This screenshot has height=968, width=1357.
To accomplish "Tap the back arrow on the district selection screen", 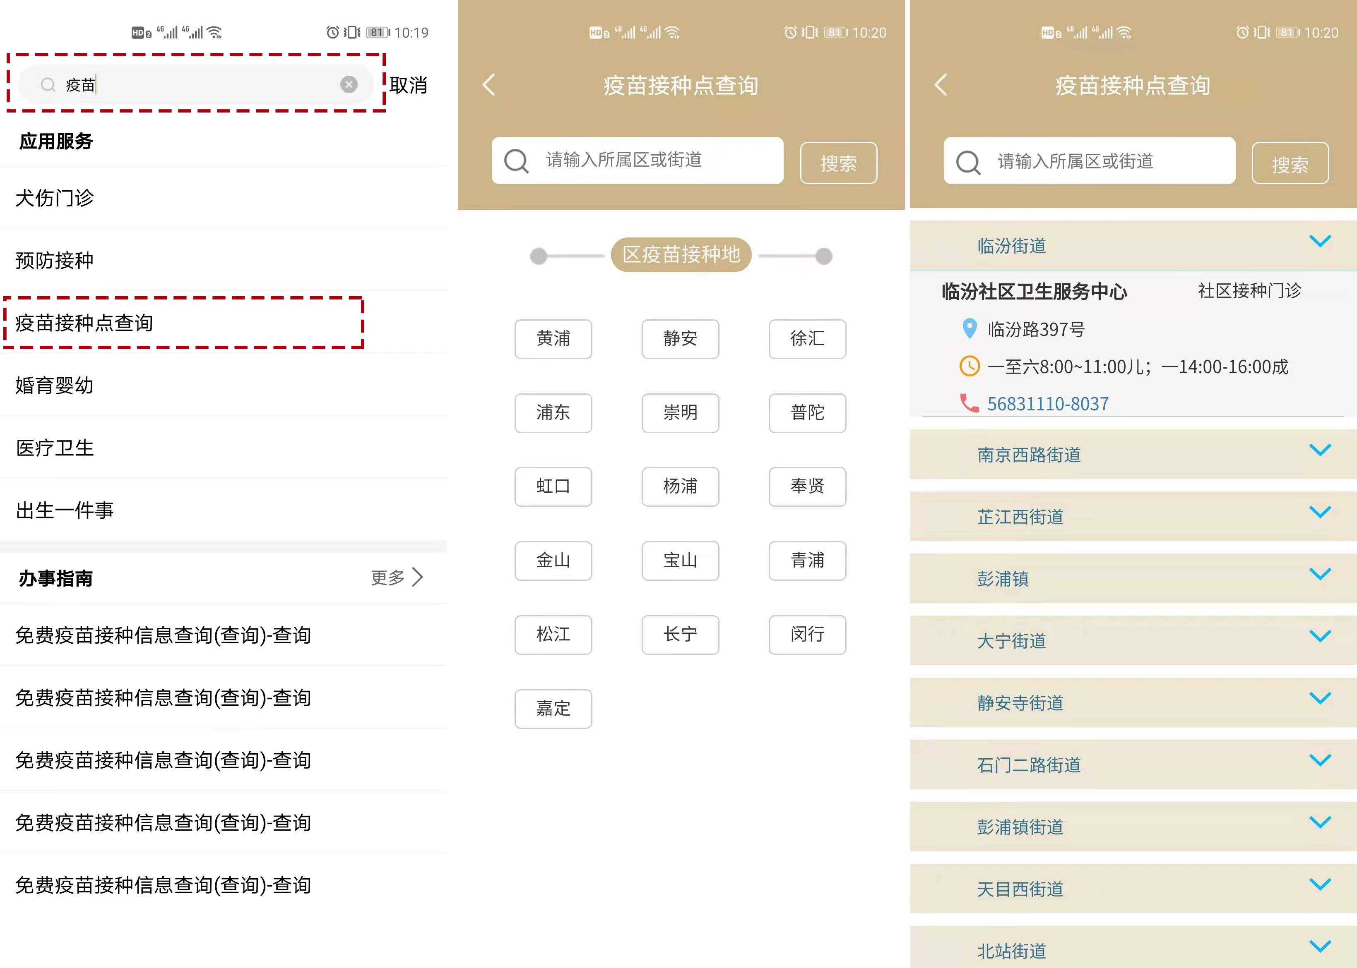I will 488,85.
